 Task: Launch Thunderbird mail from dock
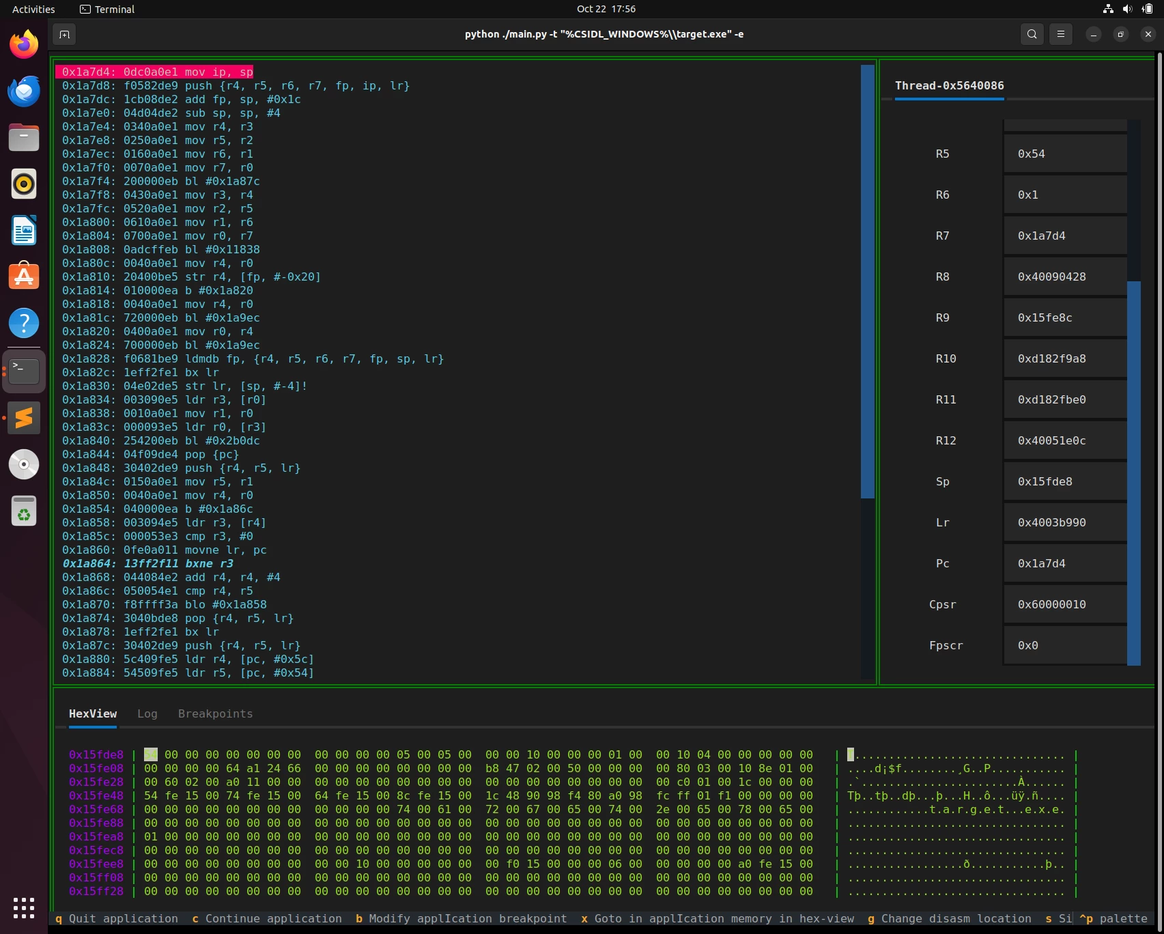(x=24, y=91)
